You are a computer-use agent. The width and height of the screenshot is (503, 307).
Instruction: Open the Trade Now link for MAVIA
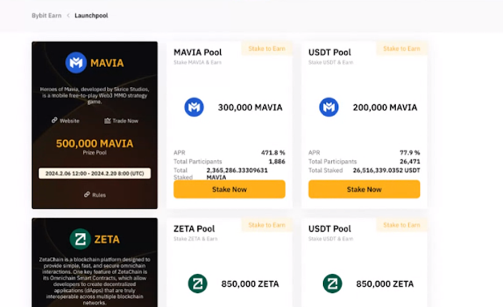click(125, 121)
